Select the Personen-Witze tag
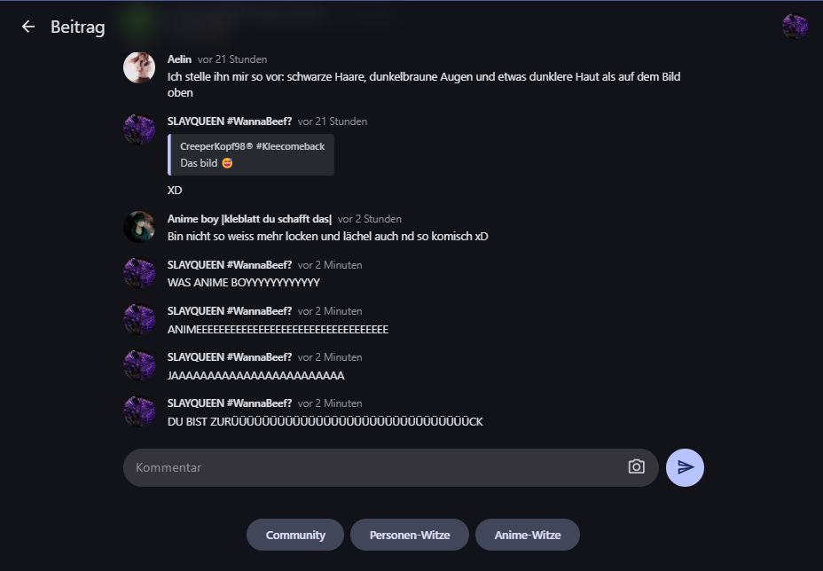The image size is (823, 571). (x=410, y=535)
